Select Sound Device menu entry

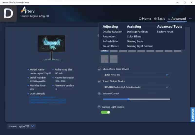click(111, 46)
